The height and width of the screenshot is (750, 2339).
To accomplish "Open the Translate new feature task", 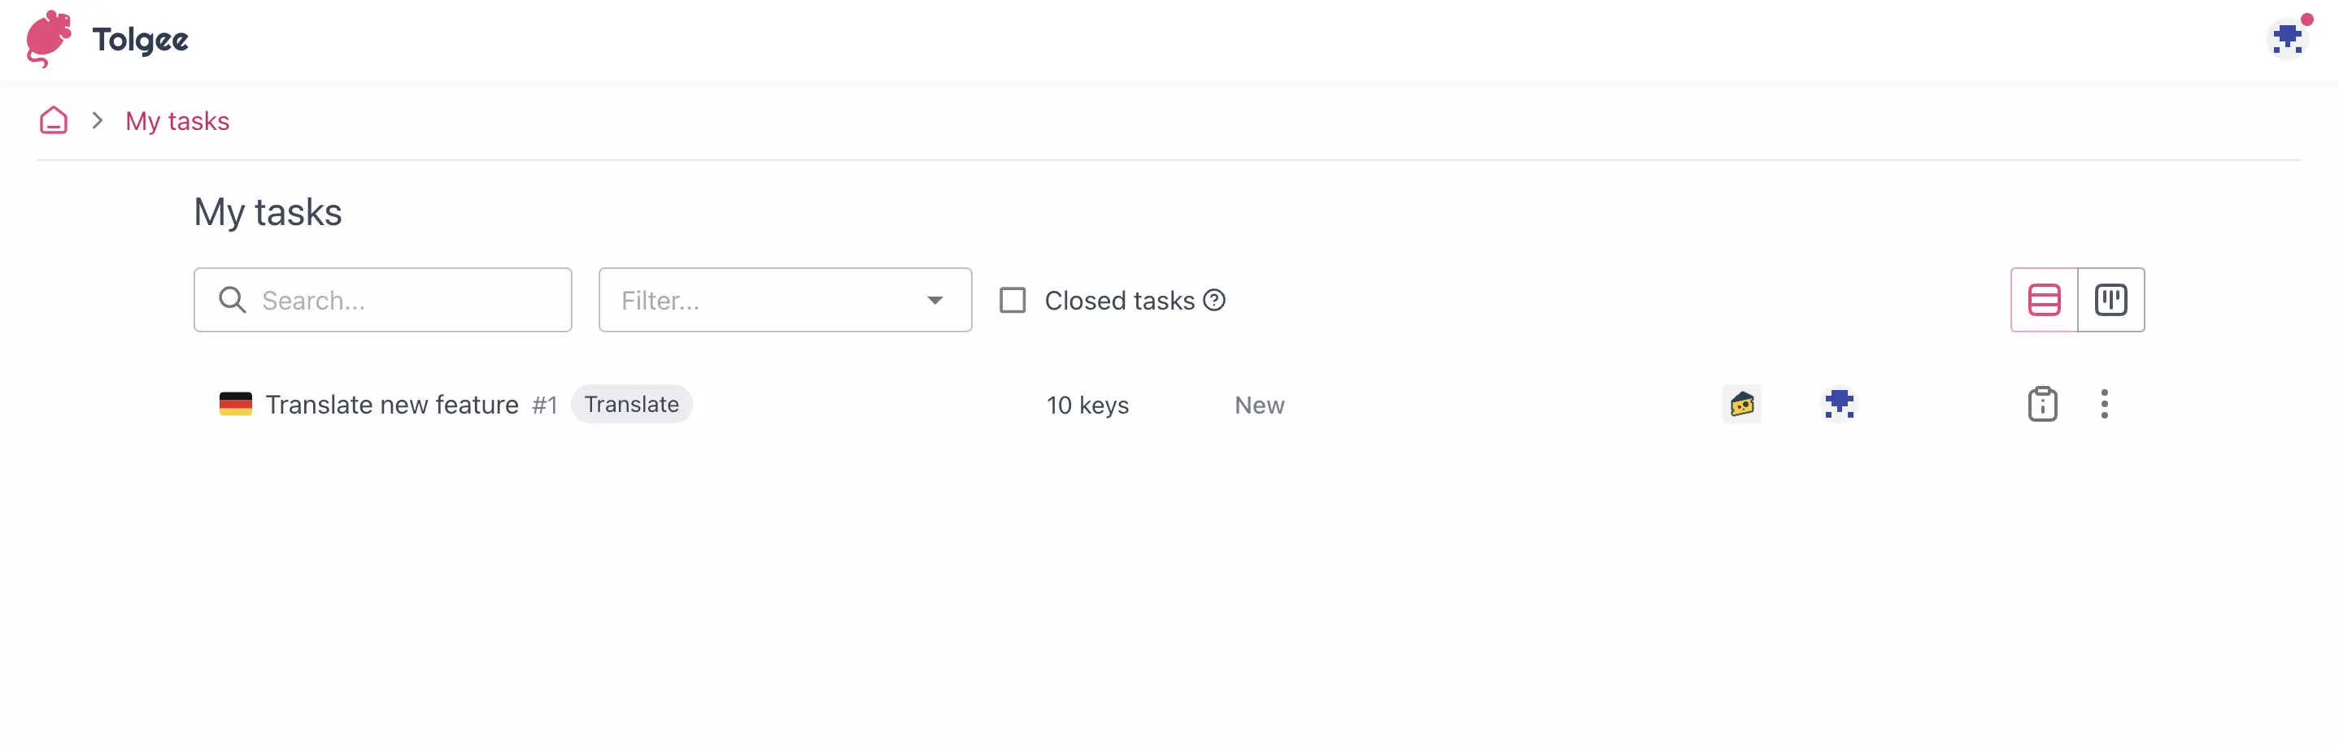I will click(390, 405).
